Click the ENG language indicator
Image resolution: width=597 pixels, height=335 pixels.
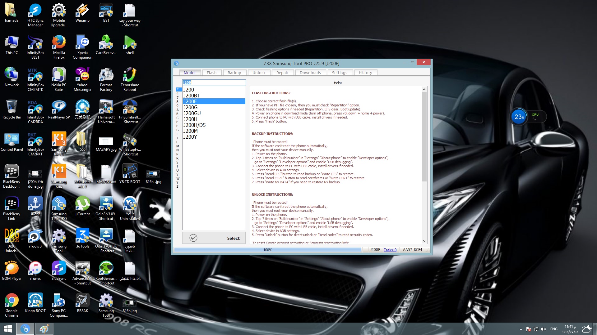[554, 329]
